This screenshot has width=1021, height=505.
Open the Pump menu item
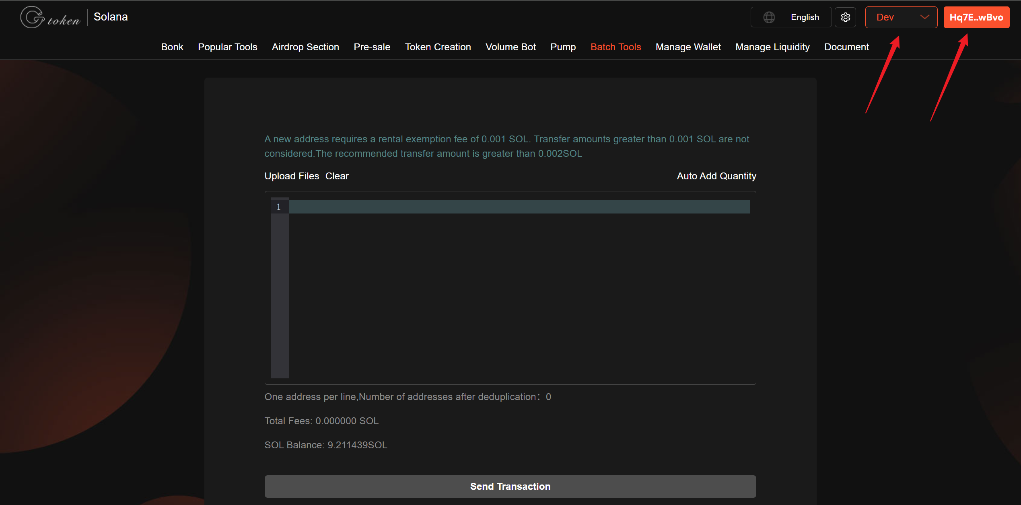(563, 47)
